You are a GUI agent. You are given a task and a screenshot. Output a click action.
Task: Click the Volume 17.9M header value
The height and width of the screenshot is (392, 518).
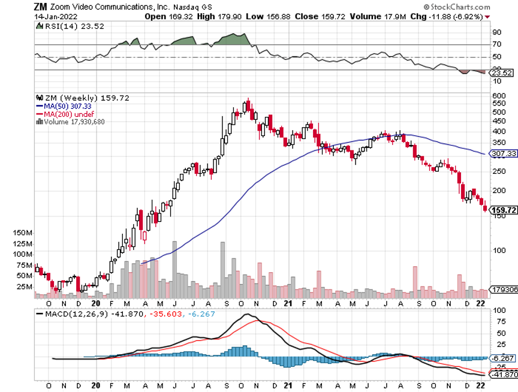(378, 17)
